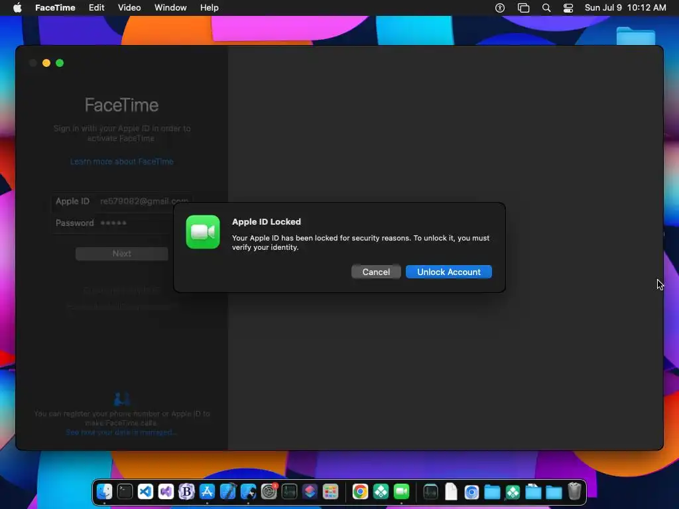This screenshot has height=509, width=679.
Task: Open the Edit menu
Action: click(x=97, y=8)
